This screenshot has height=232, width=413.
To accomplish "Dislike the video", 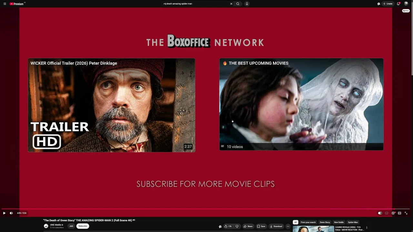I will point(237,227).
